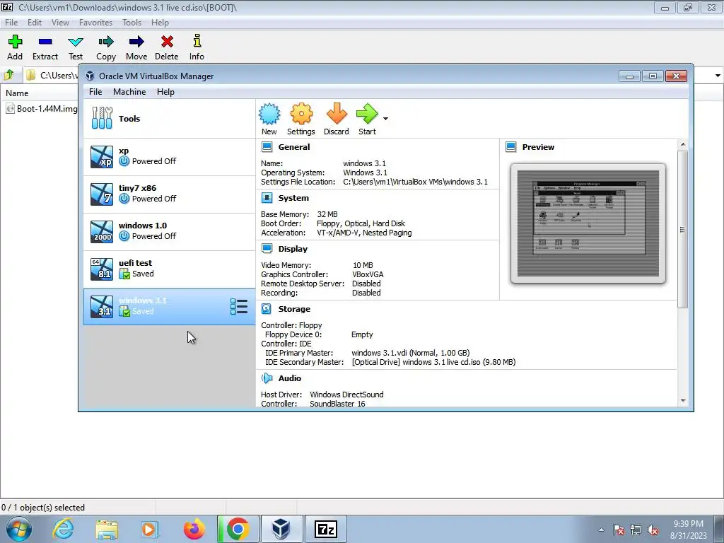Screen dimensions: 724x543
Task: Click Optical Drive windows 3.1 live cd.iso entry
Action: (433, 363)
